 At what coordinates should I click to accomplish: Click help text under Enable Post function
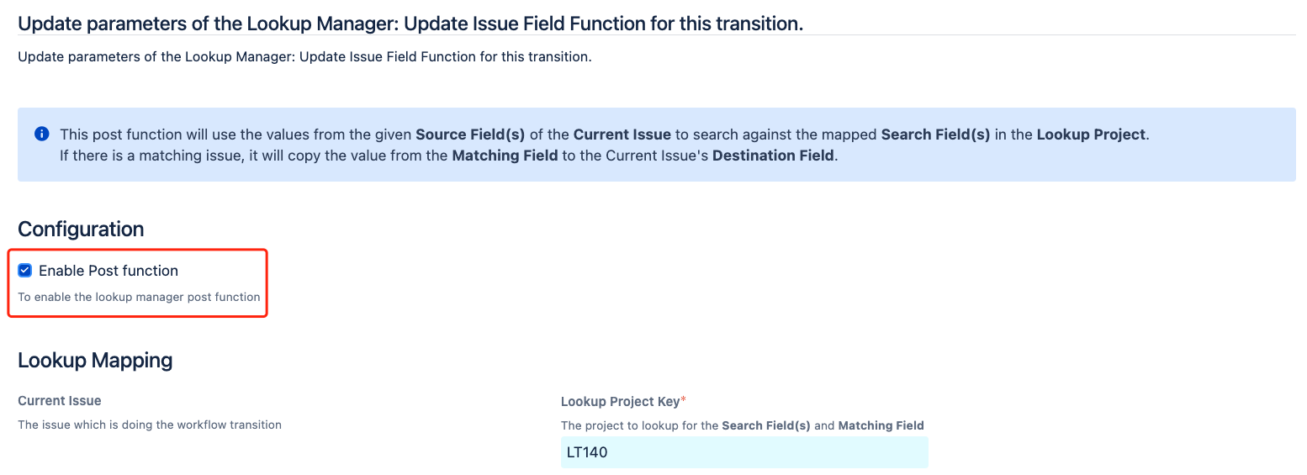(x=139, y=297)
